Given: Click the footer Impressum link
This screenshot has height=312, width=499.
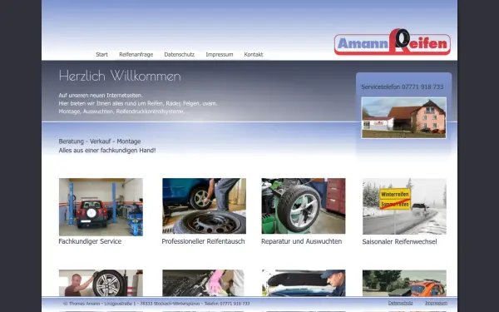Looking at the screenshot, I should coord(436,303).
